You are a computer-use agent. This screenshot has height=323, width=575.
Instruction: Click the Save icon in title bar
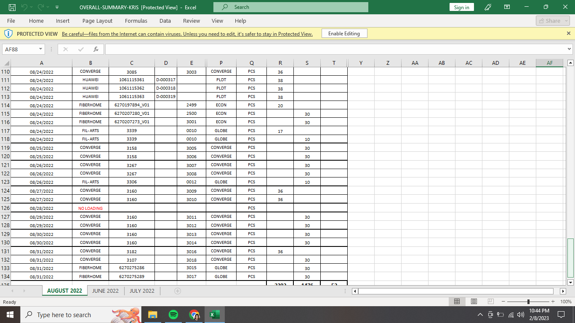[x=12, y=7]
